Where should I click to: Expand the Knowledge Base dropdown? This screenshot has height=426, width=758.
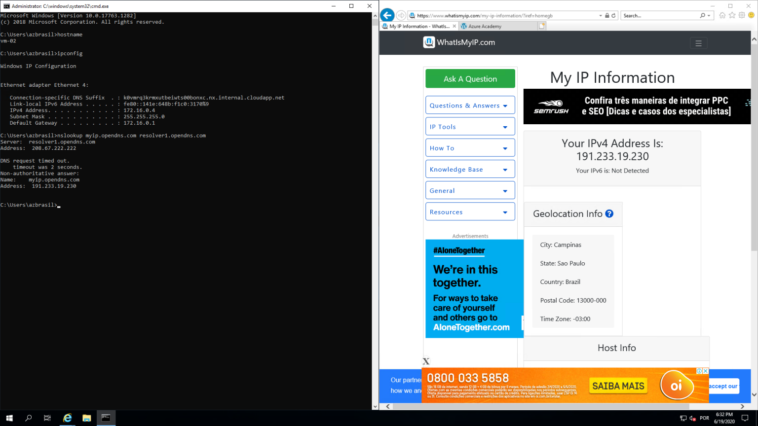point(469,169)
